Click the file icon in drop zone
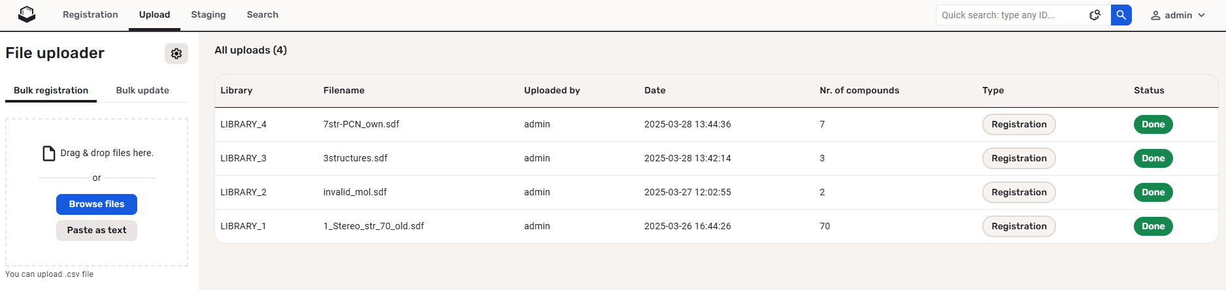Image resolution: width=1226 pixels, height=290 pixels. (x=49, y=153)
